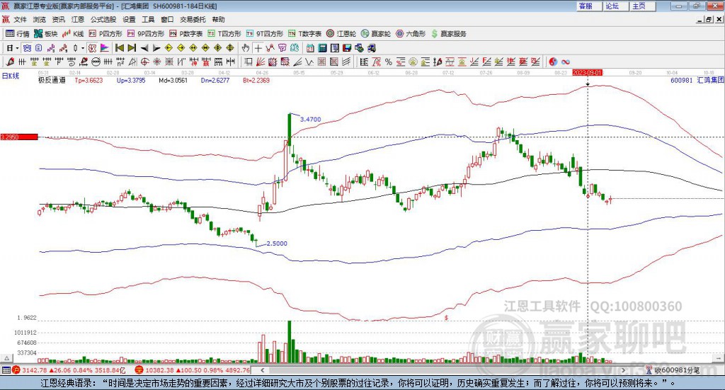Click the blue infinity loop icon
The image size is (725, 390).
pos(565,62)
